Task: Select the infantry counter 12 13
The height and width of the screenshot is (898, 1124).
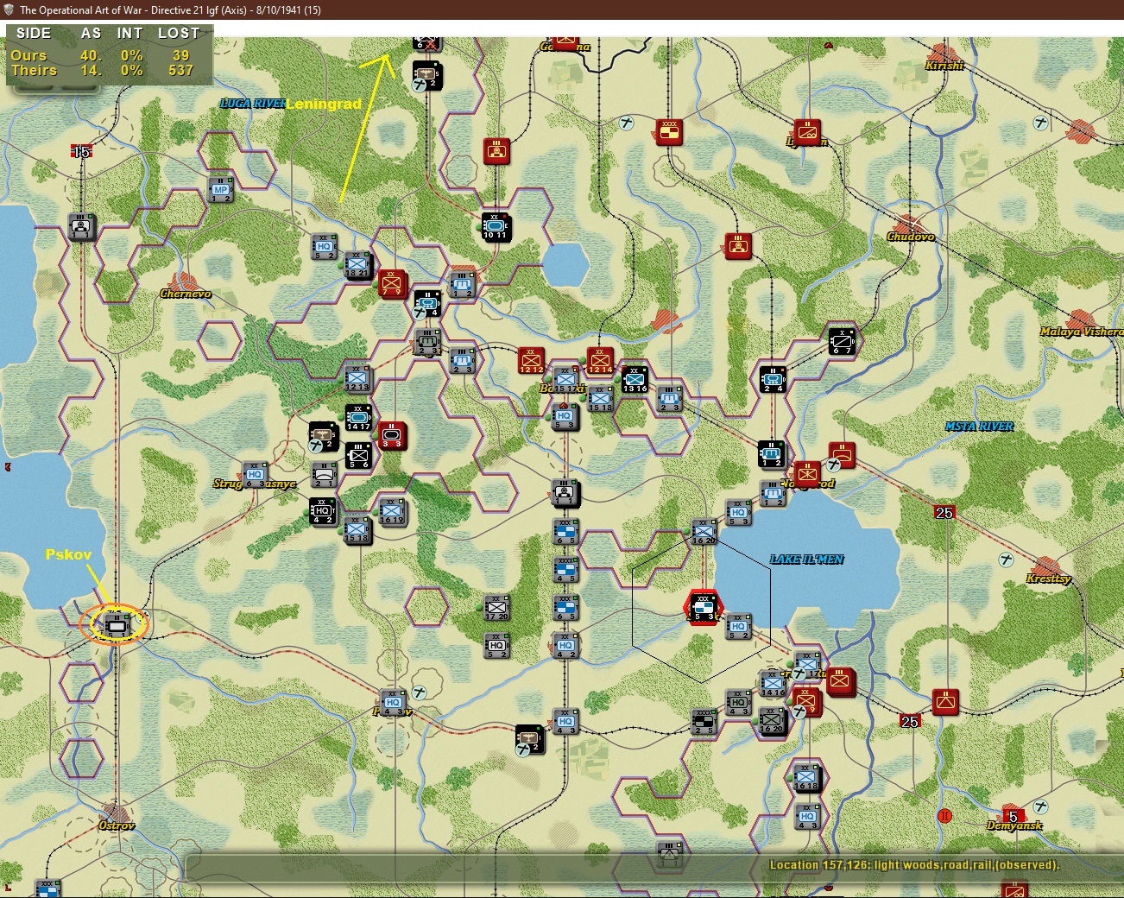Action: [357, 378]
